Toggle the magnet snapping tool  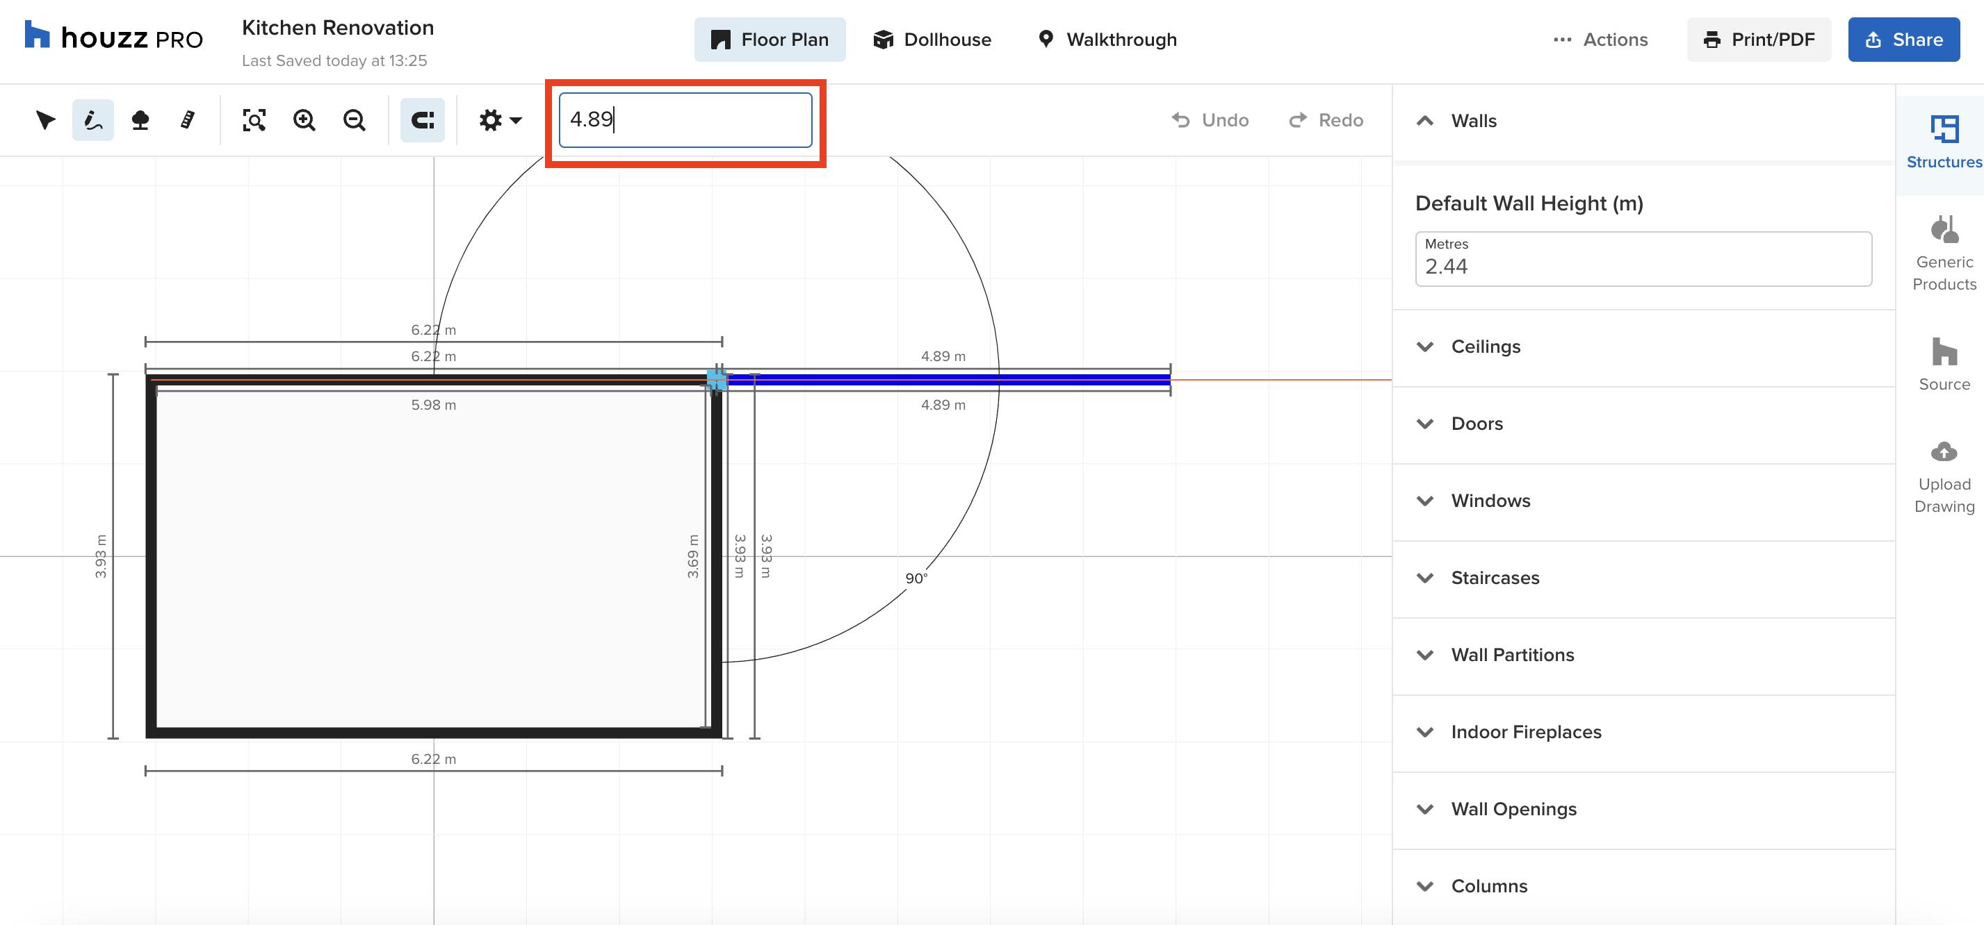click(422, 120)
